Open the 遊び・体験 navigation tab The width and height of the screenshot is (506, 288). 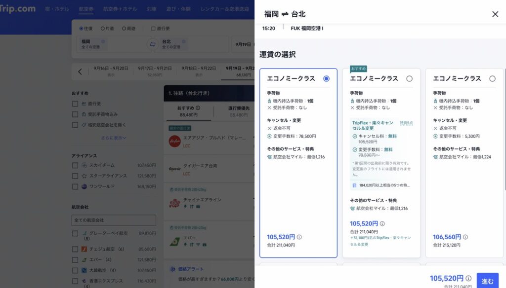point(178,9)
